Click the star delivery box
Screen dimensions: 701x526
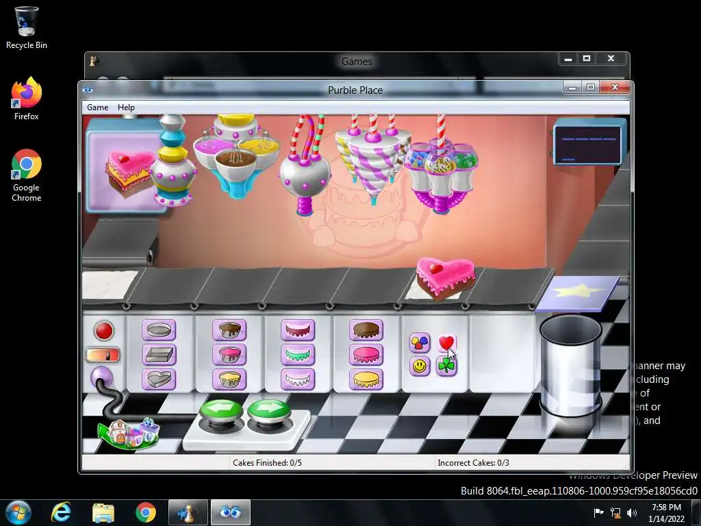click(578, 293)
